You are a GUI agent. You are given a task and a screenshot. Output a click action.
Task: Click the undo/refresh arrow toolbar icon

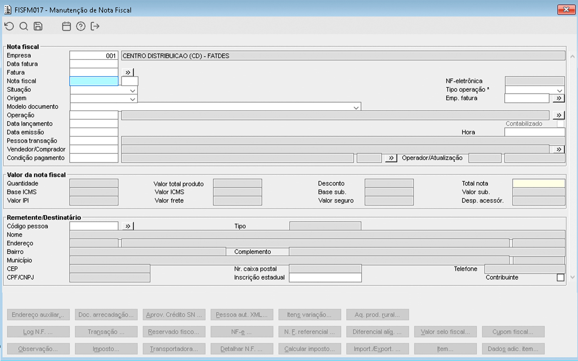pyautogui.click(x=9, y=26)
